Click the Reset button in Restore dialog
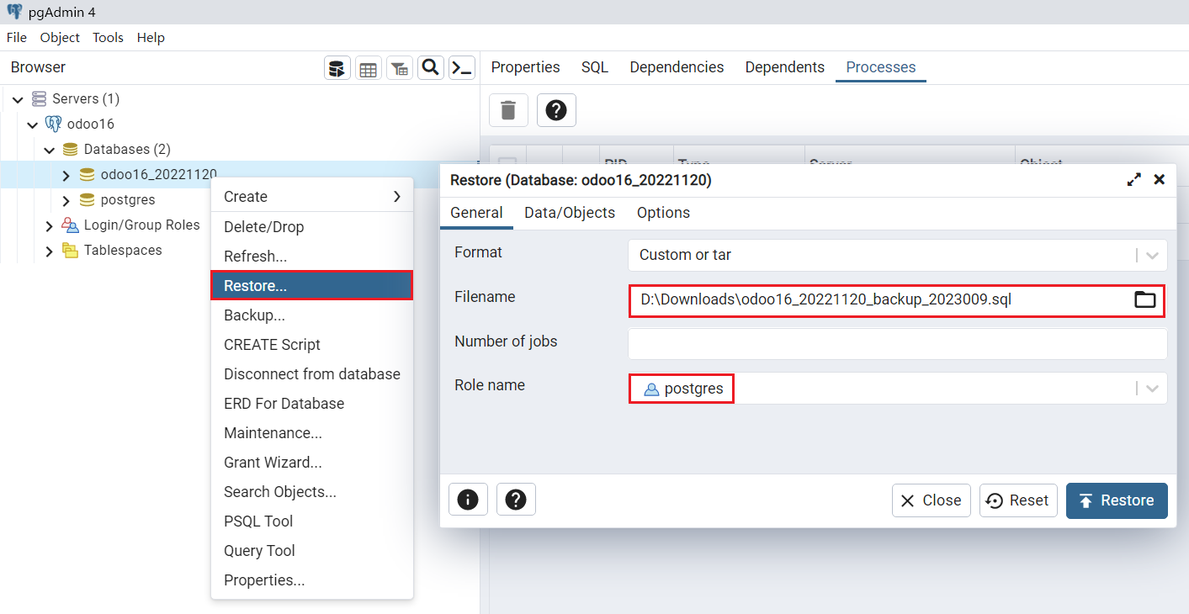 [1018, 500]
